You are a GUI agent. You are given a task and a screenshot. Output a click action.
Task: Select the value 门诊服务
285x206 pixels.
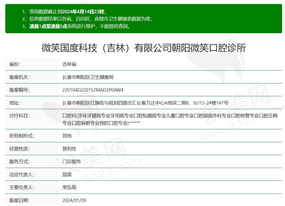[72, 161]
